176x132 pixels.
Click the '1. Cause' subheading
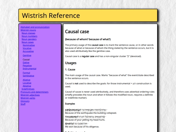pyautogui.click(x=70, y=70)
